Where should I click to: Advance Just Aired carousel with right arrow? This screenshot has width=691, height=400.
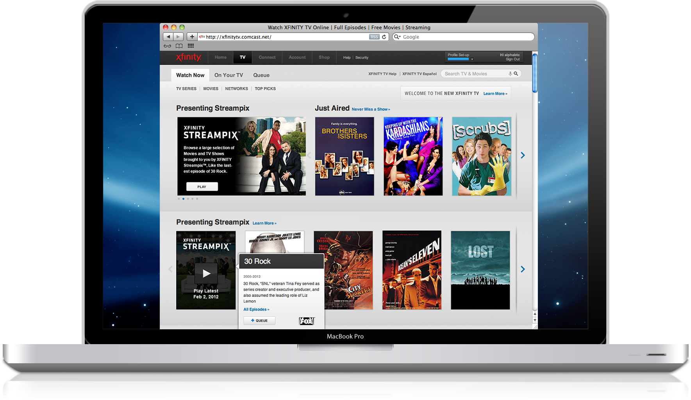(523, 155)
